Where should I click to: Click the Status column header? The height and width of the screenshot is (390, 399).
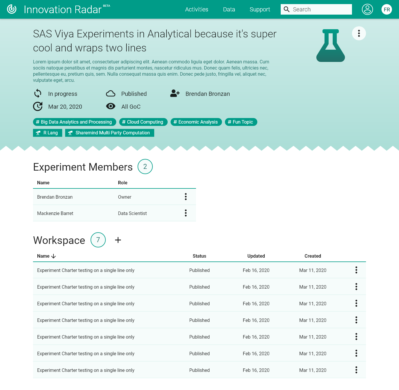click(199, 256)
